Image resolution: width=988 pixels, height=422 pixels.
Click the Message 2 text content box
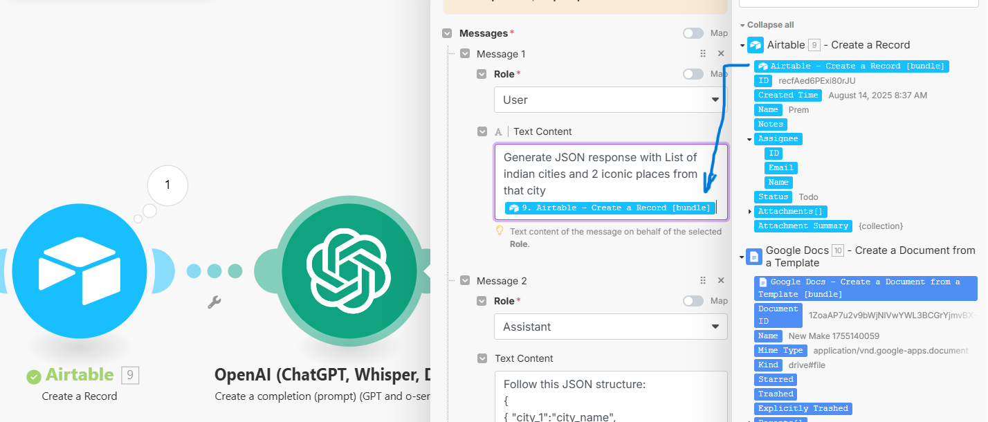click(610, 396)
